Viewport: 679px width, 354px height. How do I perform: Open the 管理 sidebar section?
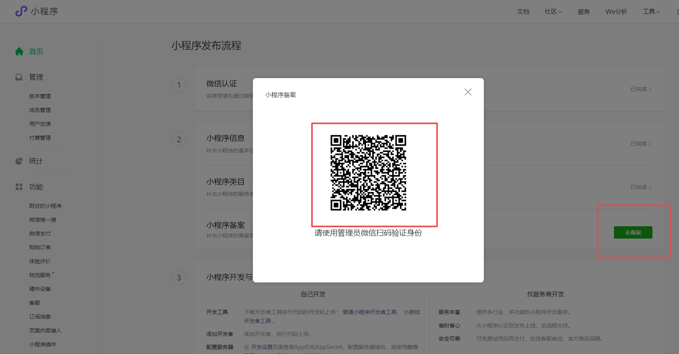[36, 77]
